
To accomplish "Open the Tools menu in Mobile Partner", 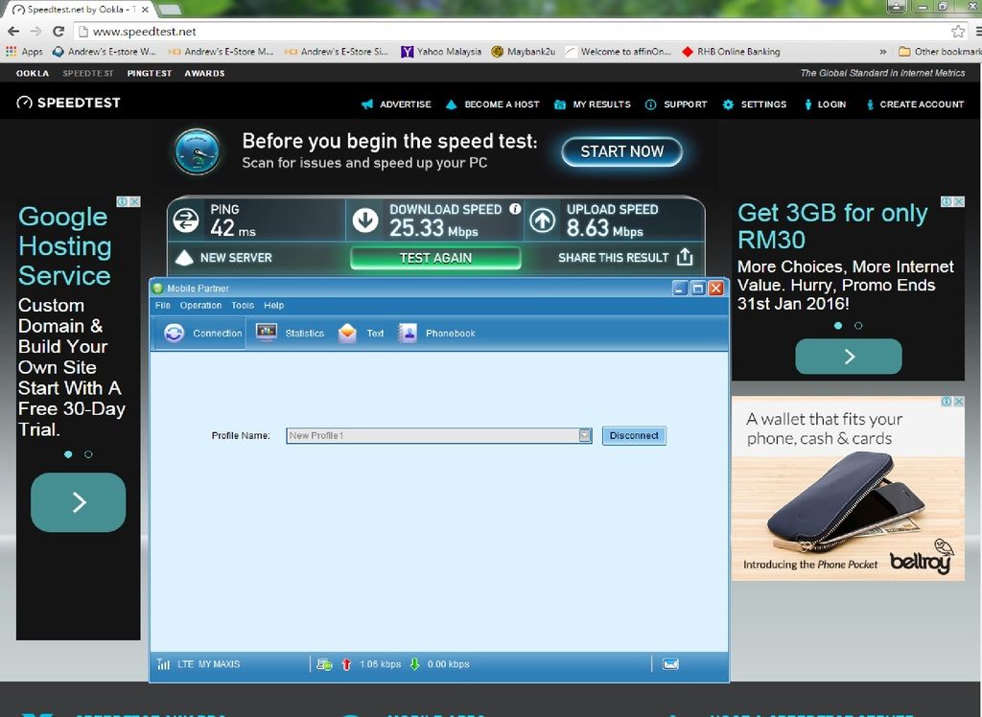I will coord(243,306).
